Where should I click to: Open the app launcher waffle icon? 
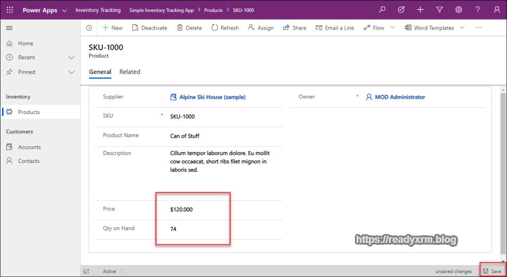pyautogui.click(x=9, y=10)
